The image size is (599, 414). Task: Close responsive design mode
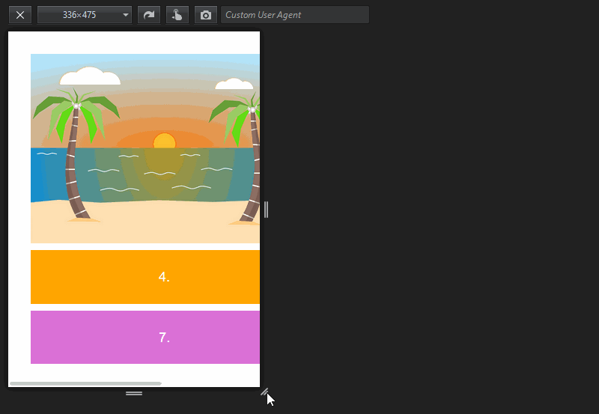coord(20,15)
